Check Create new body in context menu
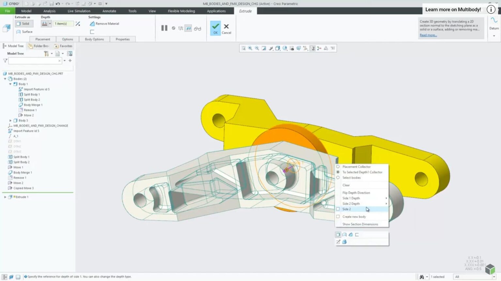Image resolution: width=501 pixels, height=281 pixels. coord(338,217)
